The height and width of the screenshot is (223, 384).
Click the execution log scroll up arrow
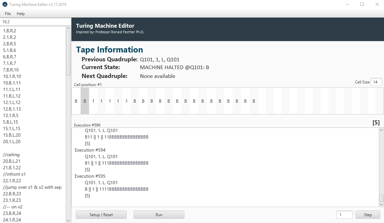381,130
